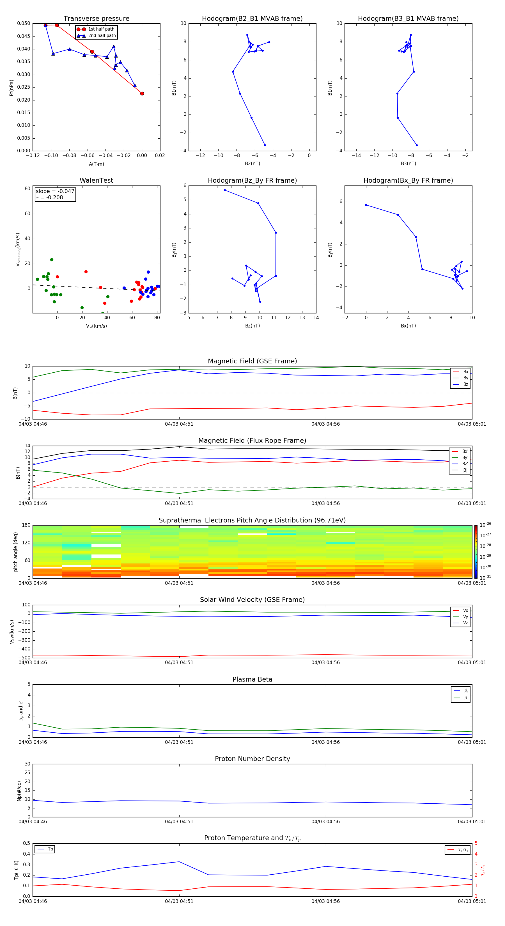505x926 pixels.
Task: Click the 'Bx(nT)' x-axis label
Action: pyautogui.click(x=408, y=326)
